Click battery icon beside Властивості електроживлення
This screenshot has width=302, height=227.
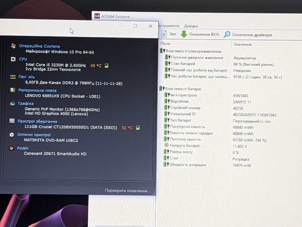(162, 51)
